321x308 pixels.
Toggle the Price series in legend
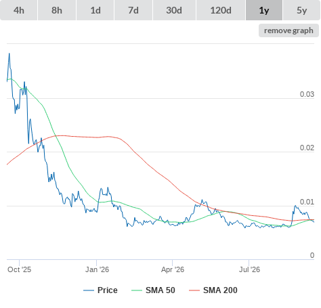pos(108,290)
